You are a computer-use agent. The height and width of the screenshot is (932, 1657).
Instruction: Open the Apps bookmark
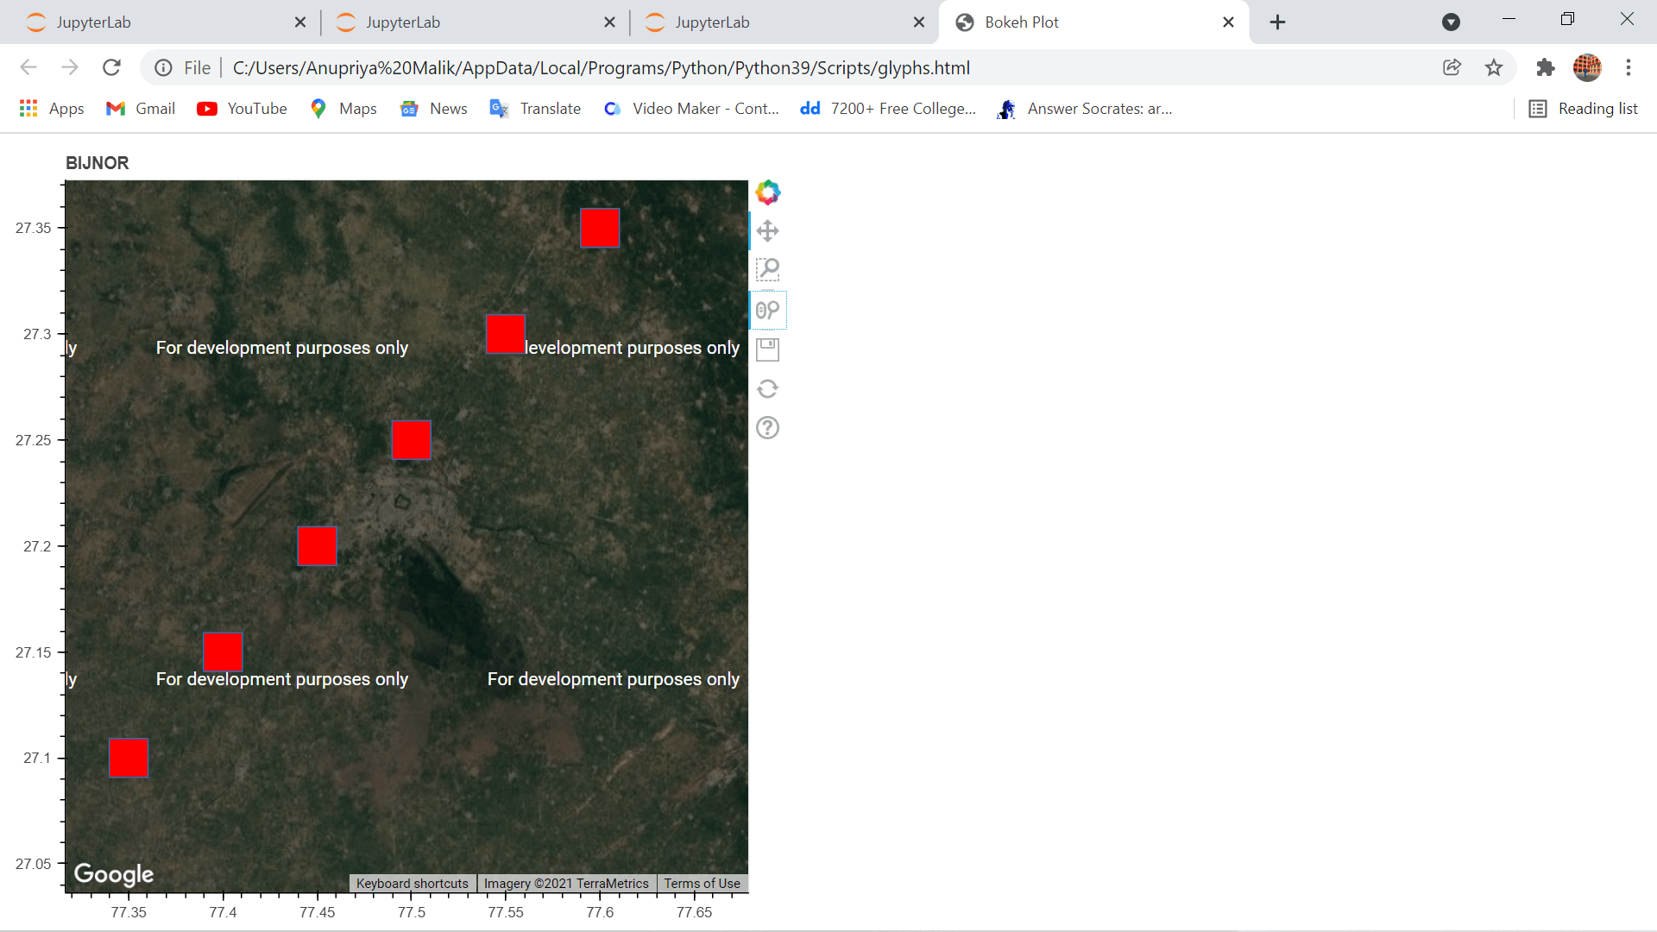(52, 109)
